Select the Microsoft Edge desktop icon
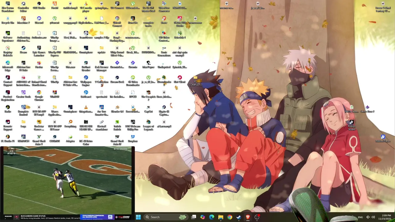The width and height of the screenshot is (395, 222). point(8,66)
